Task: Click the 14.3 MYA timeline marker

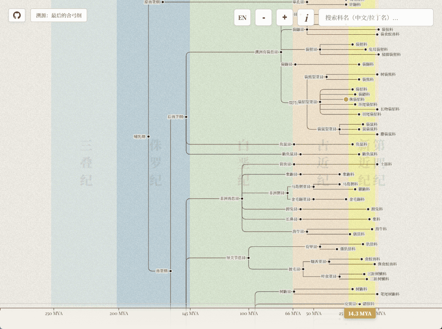Action: pos(360,313)
